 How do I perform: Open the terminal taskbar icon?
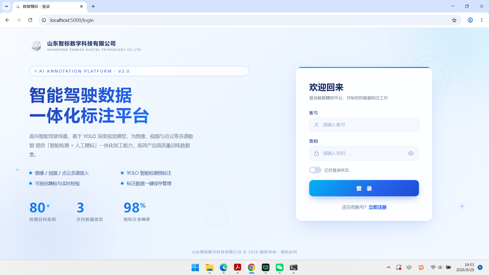pyautogui.click(x=293, y=267)
